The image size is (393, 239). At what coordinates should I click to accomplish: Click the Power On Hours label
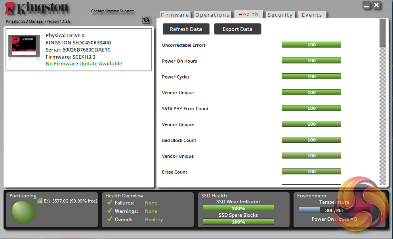[179, 61]
